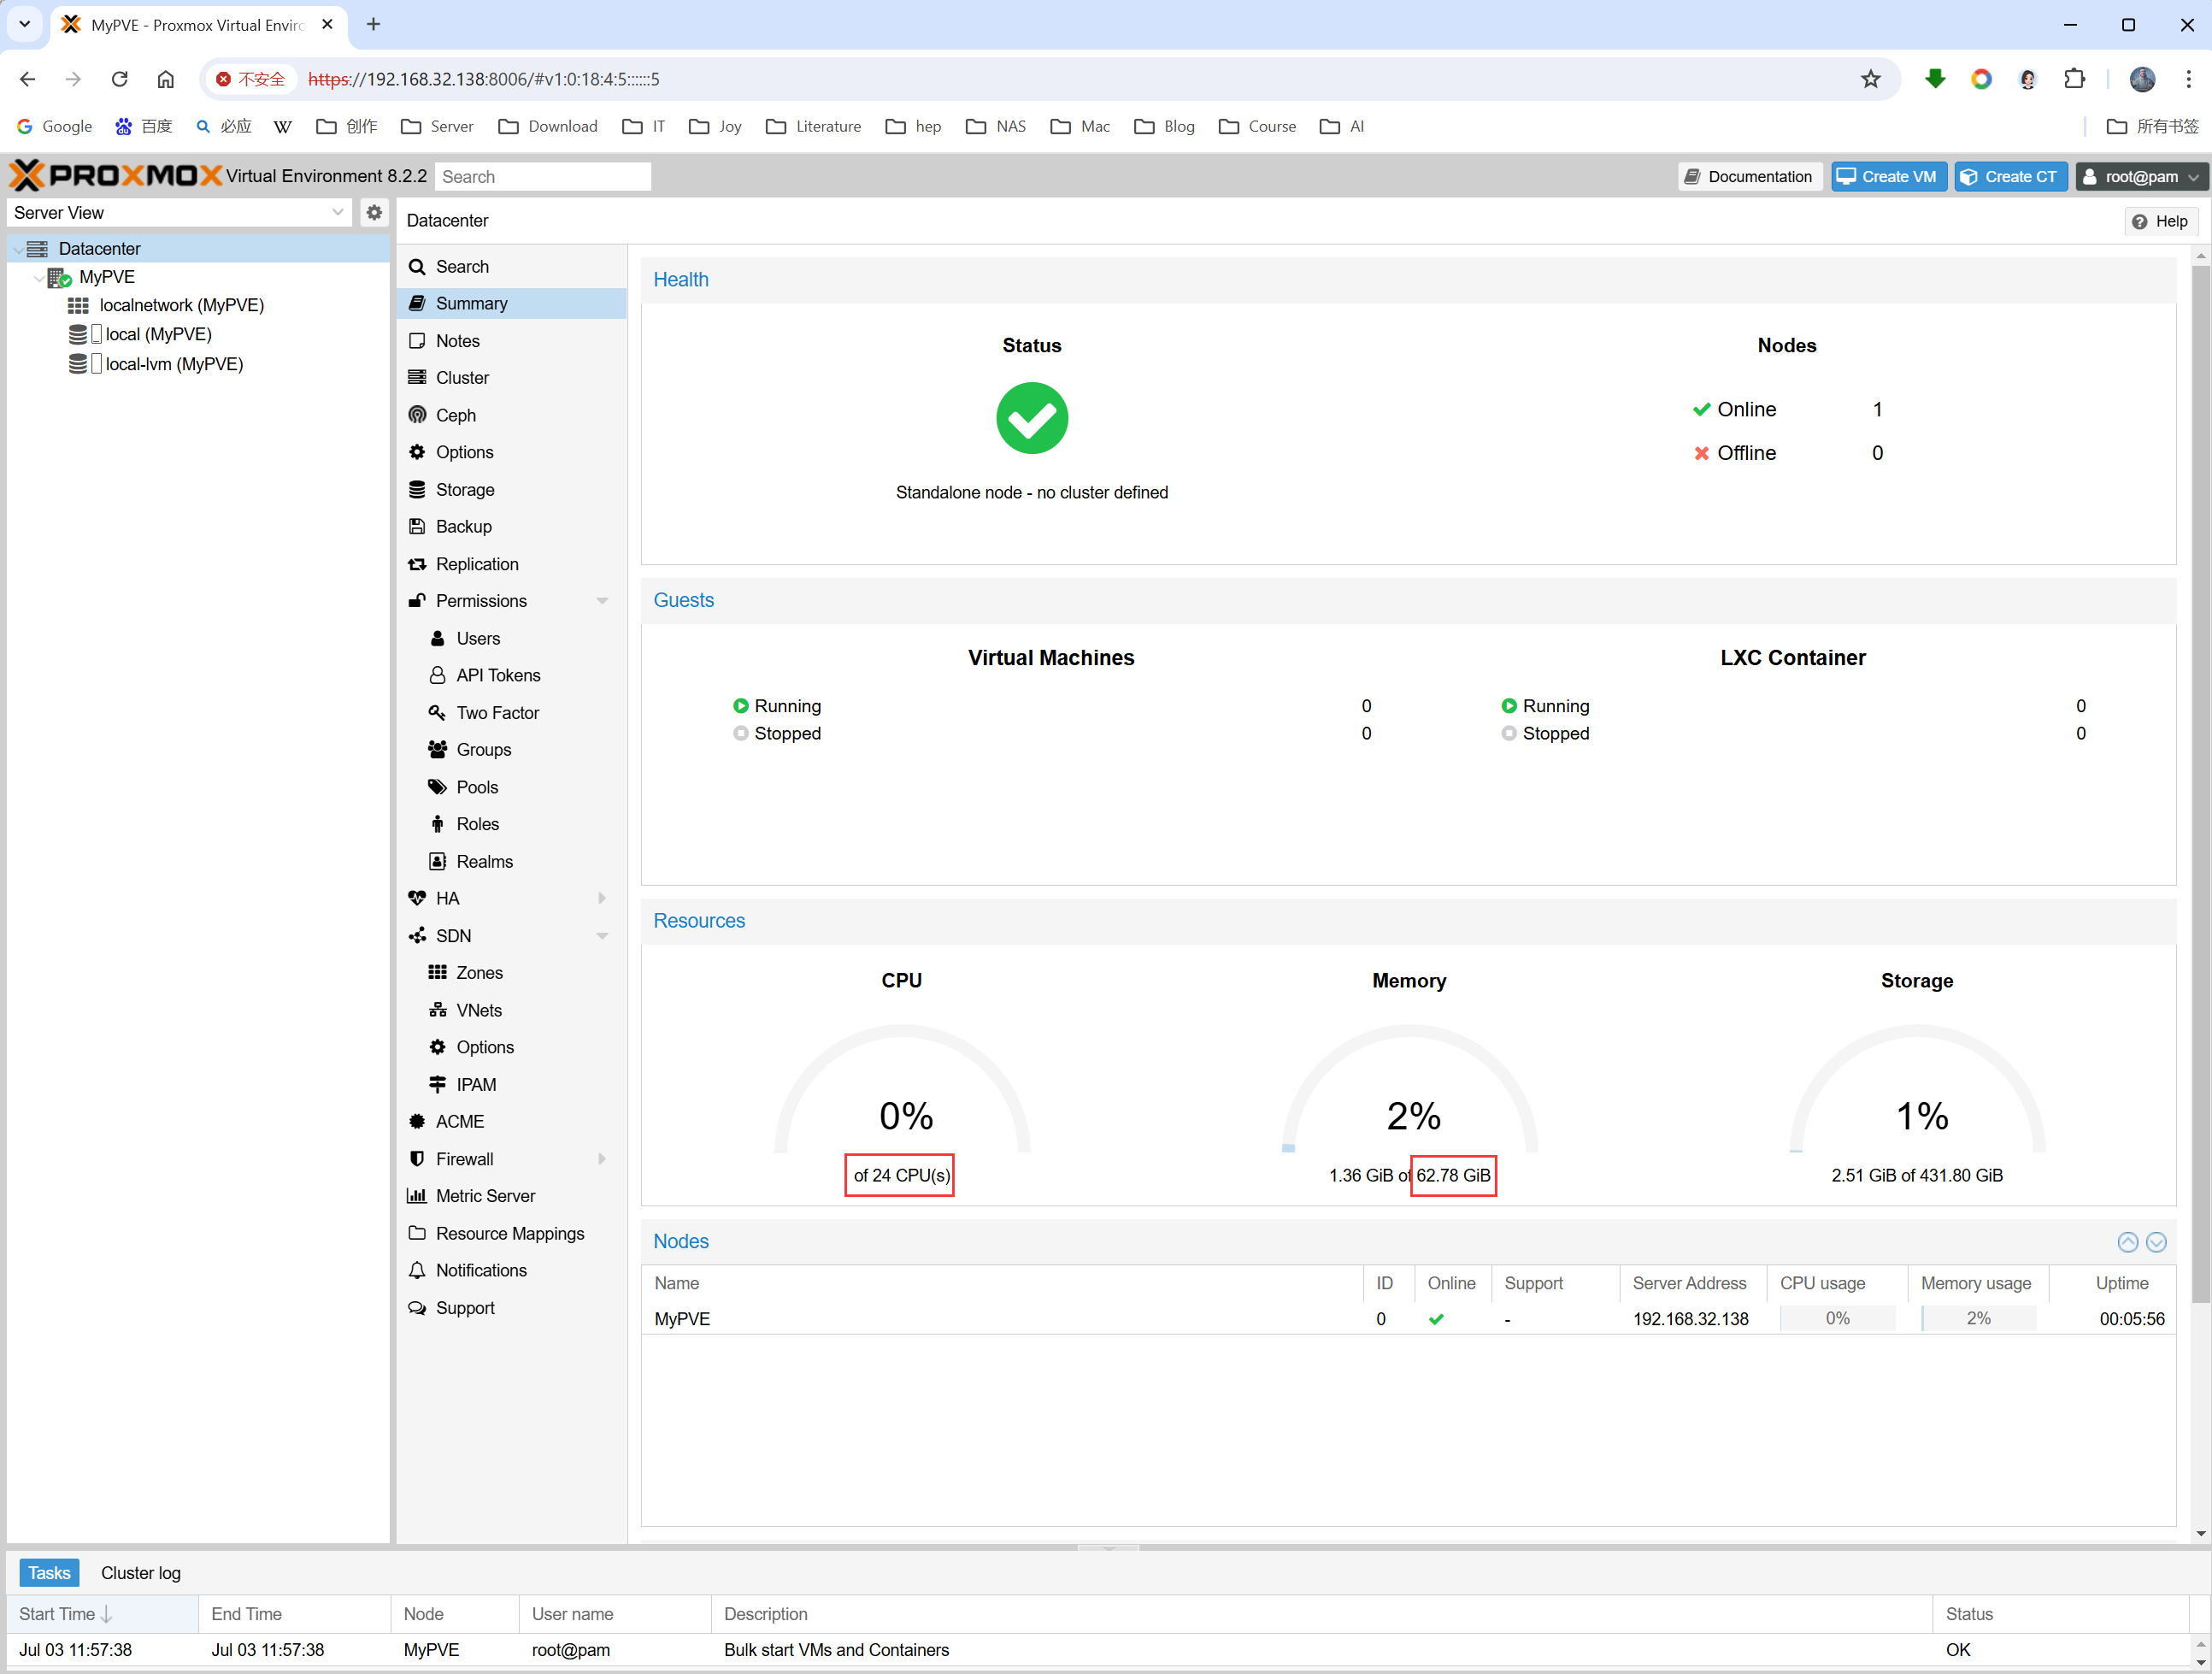
Task: Select the localnetwork (MyPVE) tree item
Action: pyautogui.click(x=181, y=305)
